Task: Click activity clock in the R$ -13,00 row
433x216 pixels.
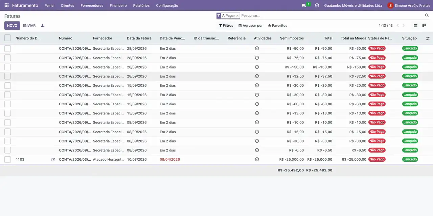Action: (x=257, y=113)
